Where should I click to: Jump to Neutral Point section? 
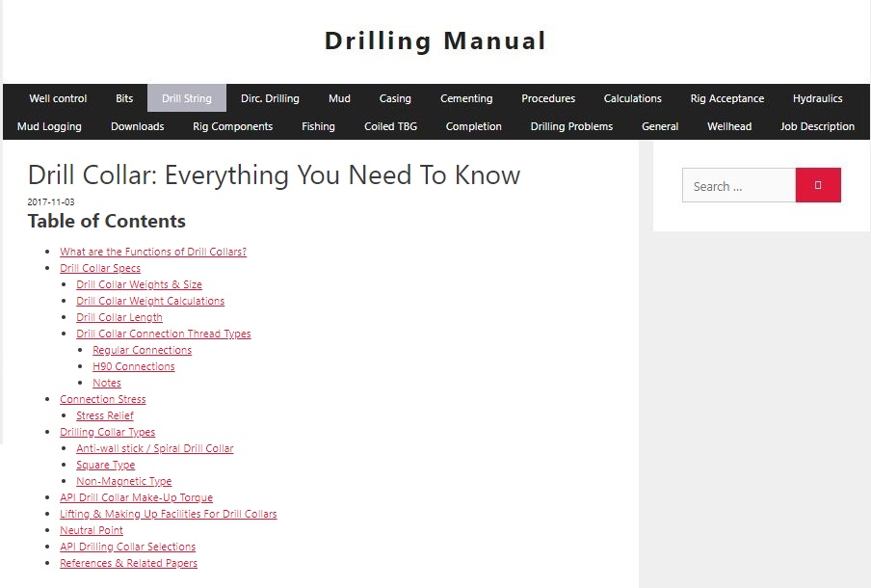[92, 530]
